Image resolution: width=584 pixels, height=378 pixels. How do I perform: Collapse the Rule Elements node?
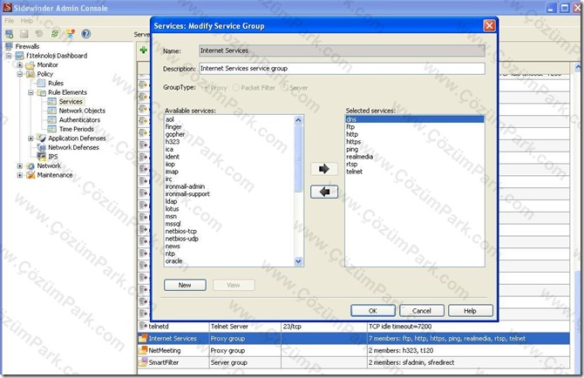(x=31, y=92)
